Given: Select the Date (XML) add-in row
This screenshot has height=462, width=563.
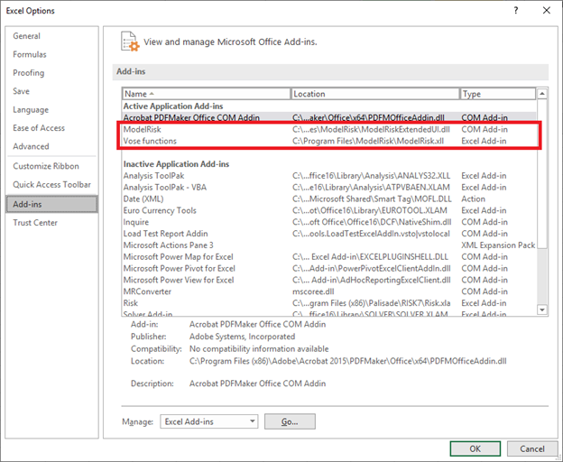Looking at the screenshot, I should click(329, 199).
